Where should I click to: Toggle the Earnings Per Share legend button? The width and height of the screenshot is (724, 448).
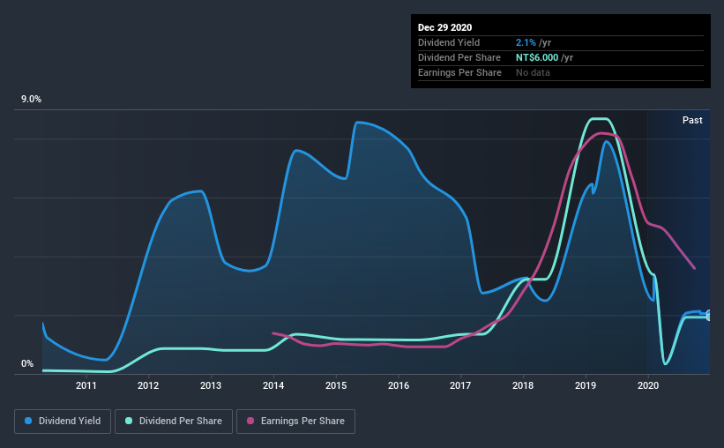tap(295, 422)
